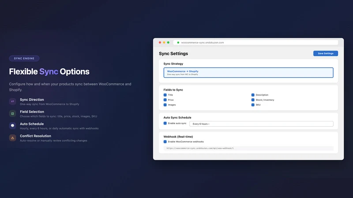Click the Sync Direction heading
The width and height of the screenshot is (353, 198).
(32, 100)
